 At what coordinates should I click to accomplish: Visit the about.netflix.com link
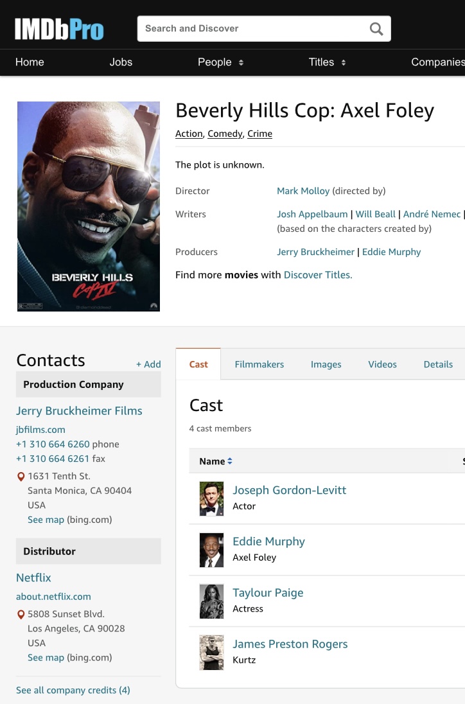point(53,596)
